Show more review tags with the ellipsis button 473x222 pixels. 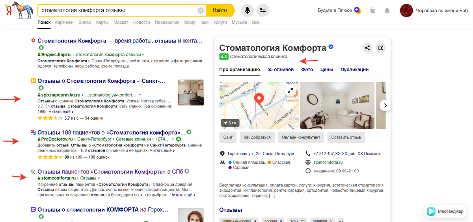click(x=341, y=221)
